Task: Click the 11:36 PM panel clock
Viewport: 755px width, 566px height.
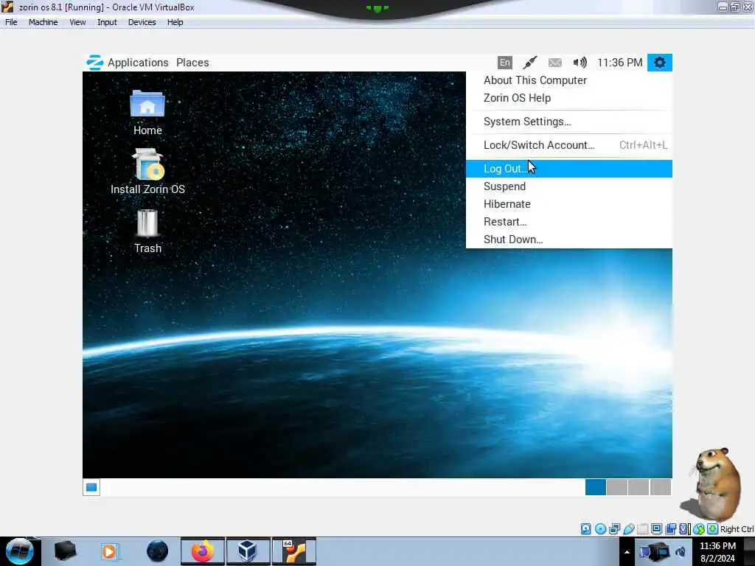Action: pyautogui.click(x=619, y=63)
